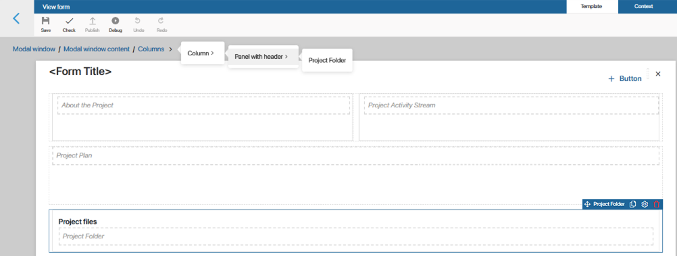Viewport: 677px width, 256px height.
Task: Switch to the Template tab
Action: [591, 7]
